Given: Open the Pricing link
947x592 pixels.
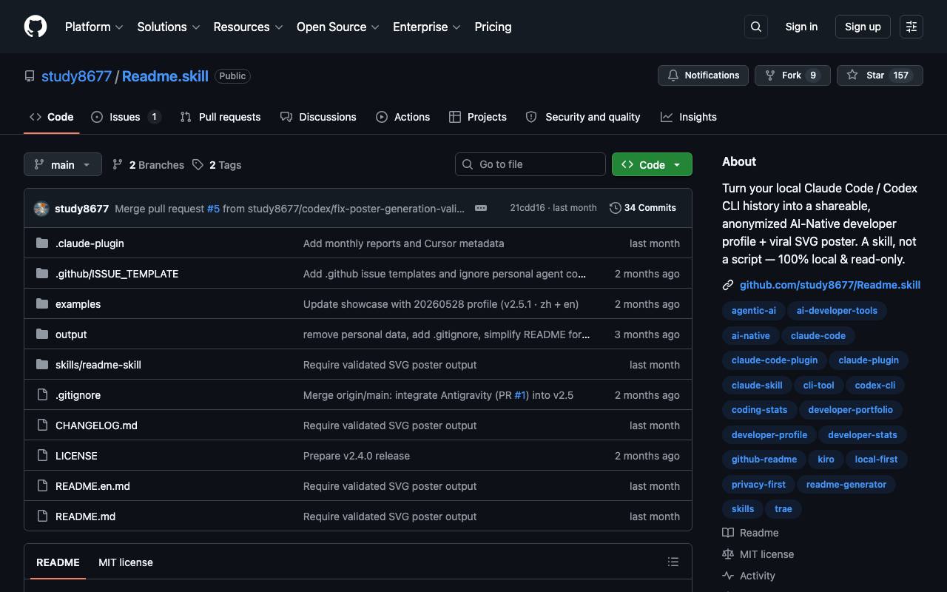Looking at the screenshot, I should tap(493, 27).
